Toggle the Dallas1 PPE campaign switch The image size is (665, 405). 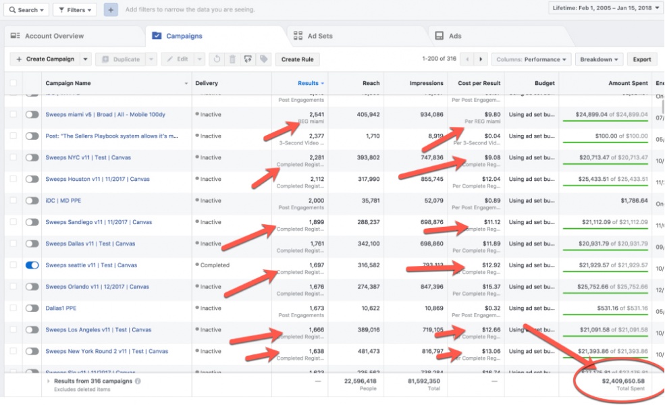[32, 308]
